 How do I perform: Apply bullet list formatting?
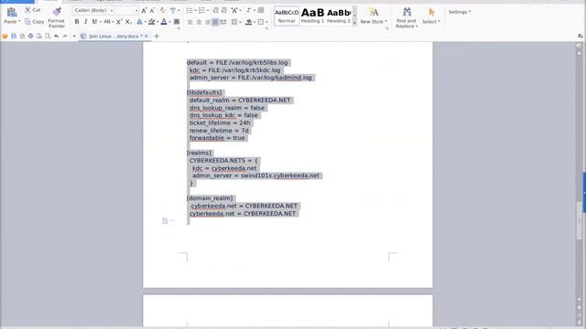click(190, 10)
